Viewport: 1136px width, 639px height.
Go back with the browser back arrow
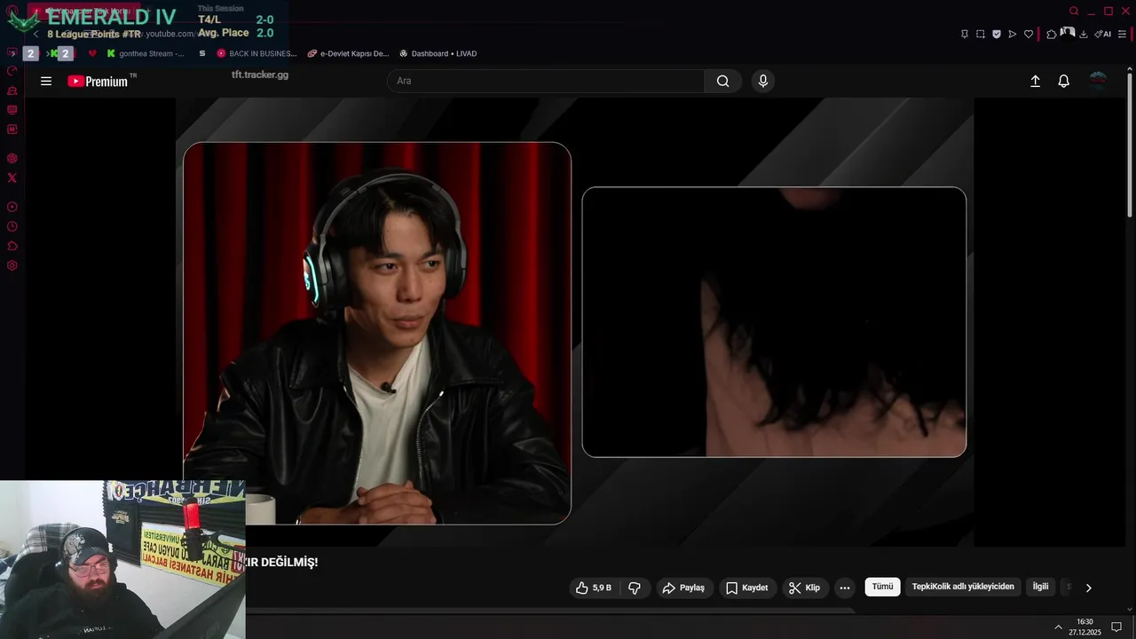35,34
